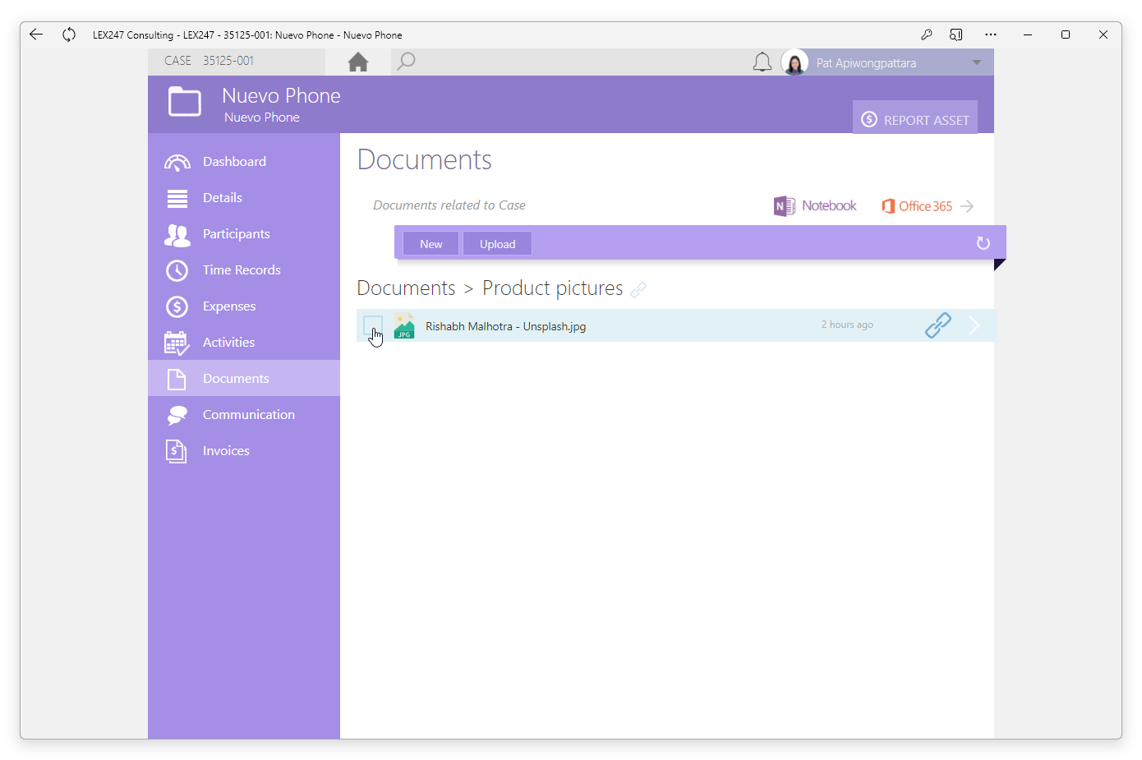This screenshot has width=1142, height=760.
Task: View Invoices
Action: coord(244,451)
